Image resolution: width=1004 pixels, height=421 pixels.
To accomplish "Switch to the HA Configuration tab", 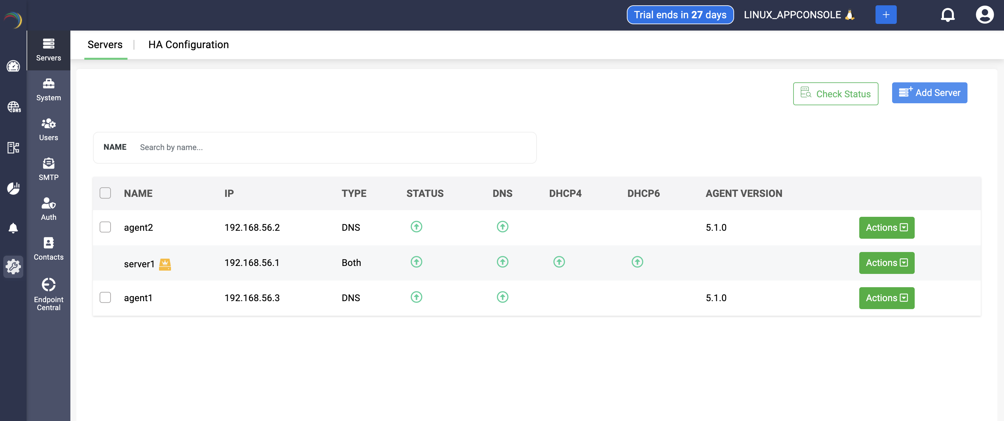I will [188, 44].
